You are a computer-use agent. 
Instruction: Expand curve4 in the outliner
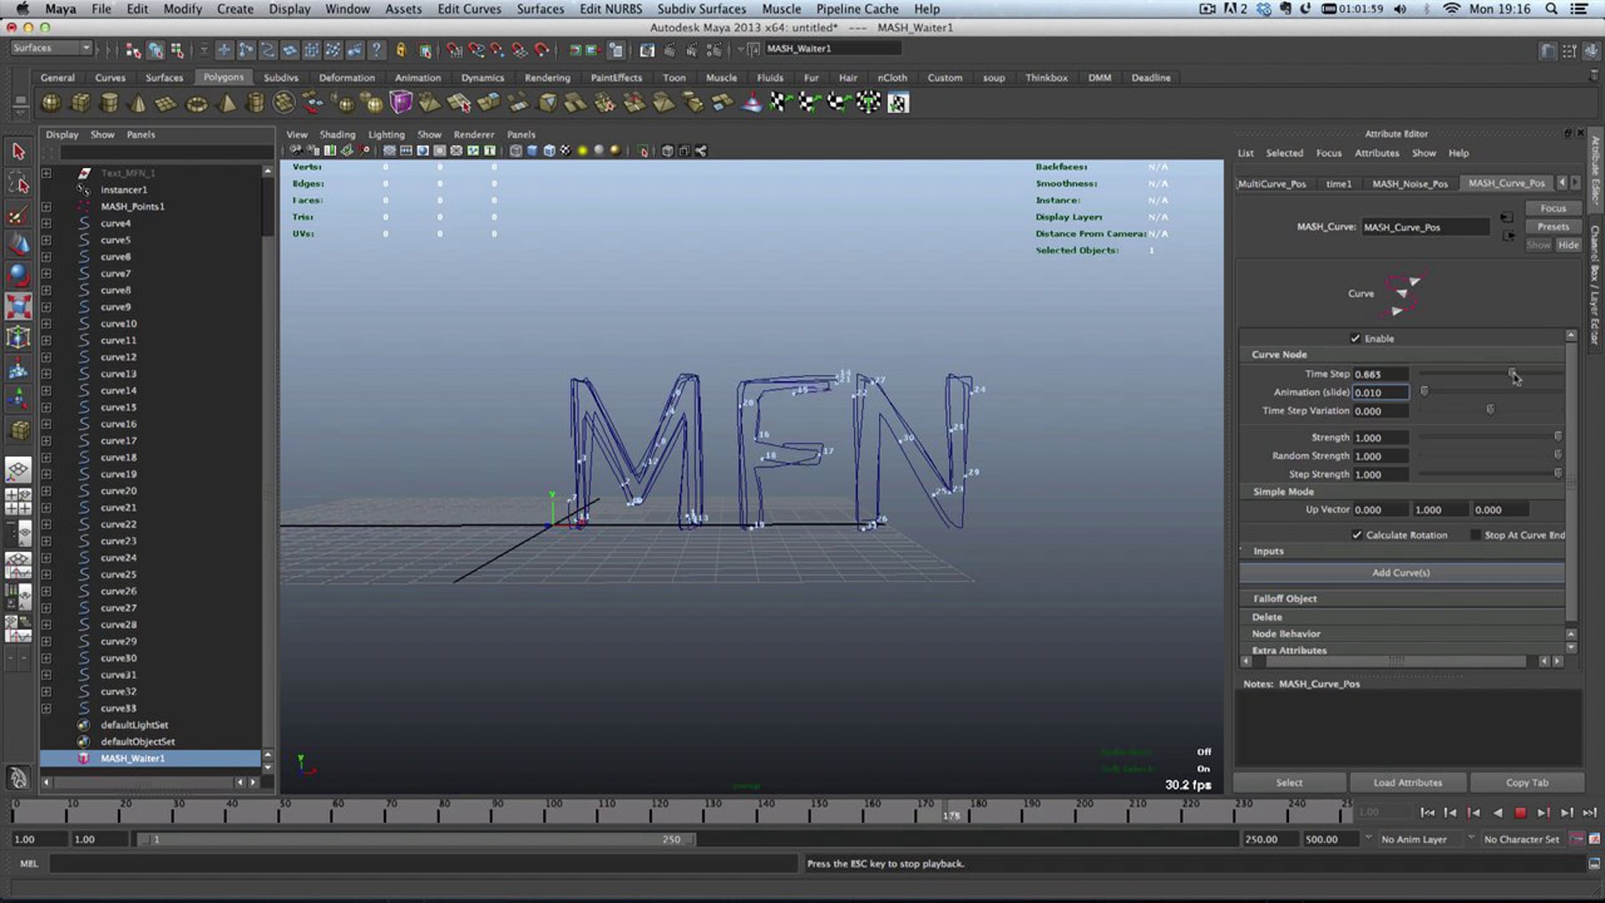click(x=46, y=223)
